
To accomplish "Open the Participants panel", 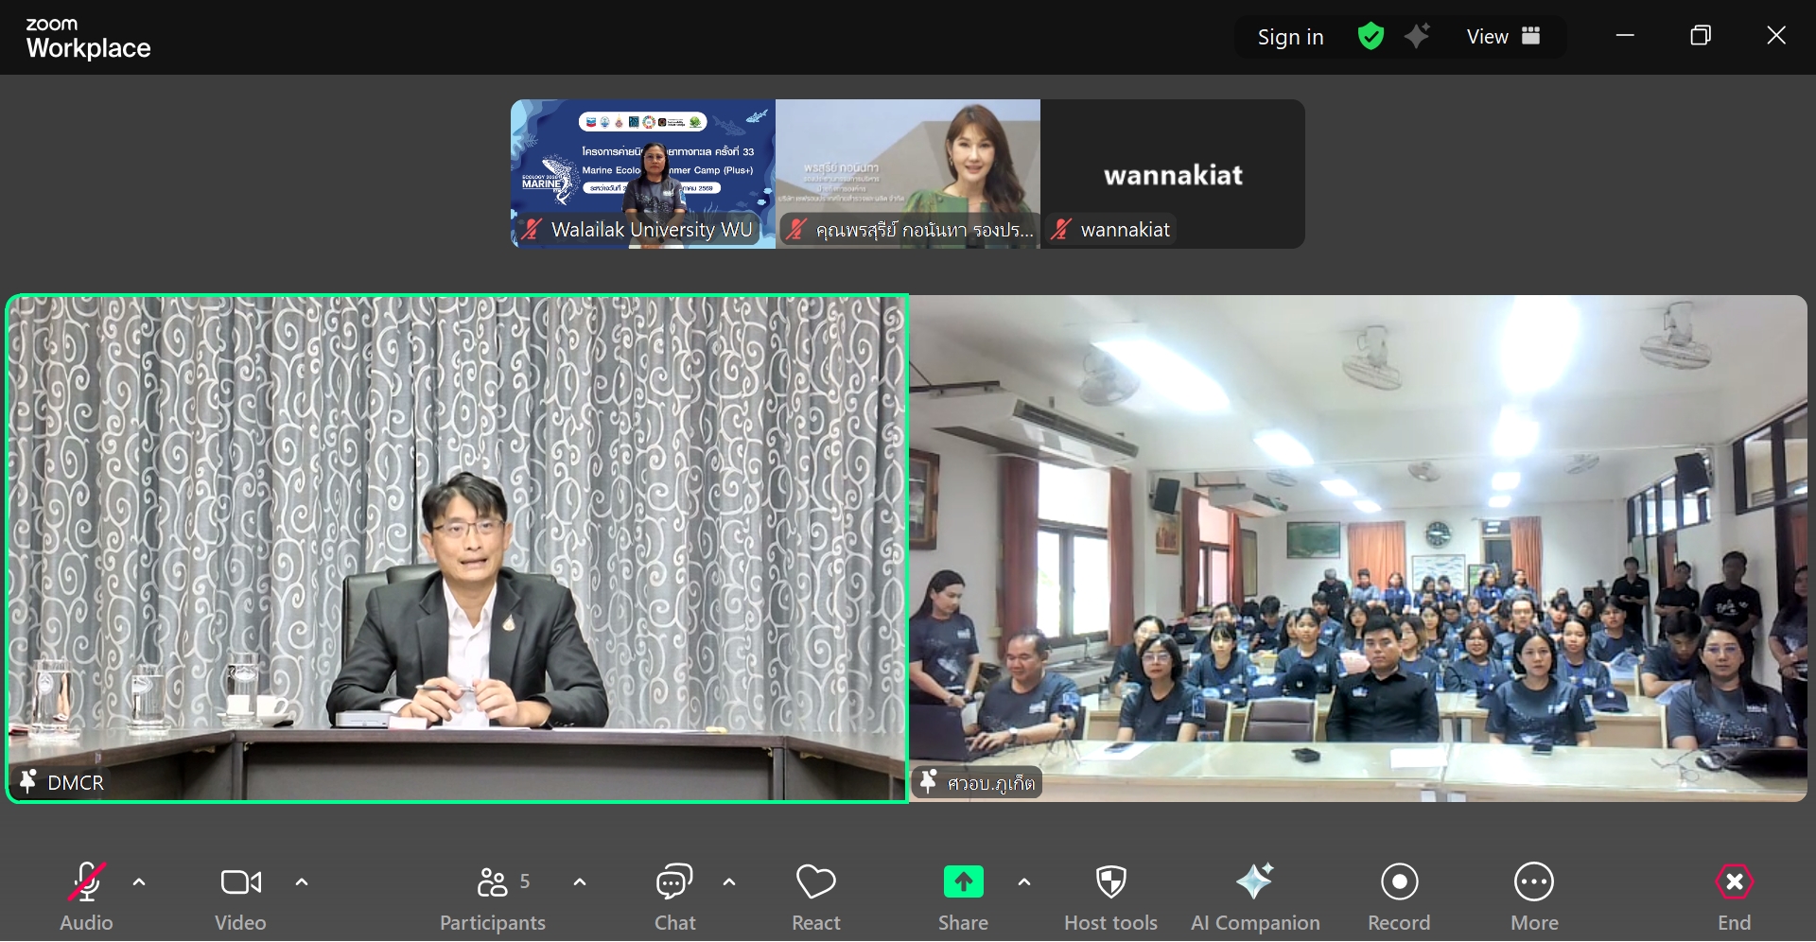I will 493,896.
